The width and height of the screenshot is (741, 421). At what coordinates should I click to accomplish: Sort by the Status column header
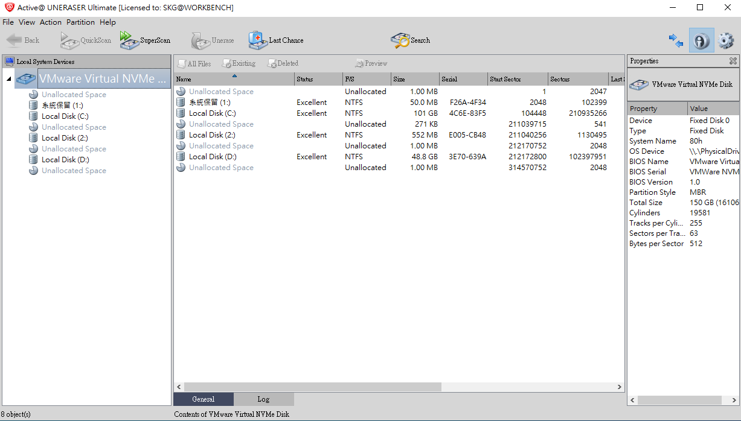point(318,79)
